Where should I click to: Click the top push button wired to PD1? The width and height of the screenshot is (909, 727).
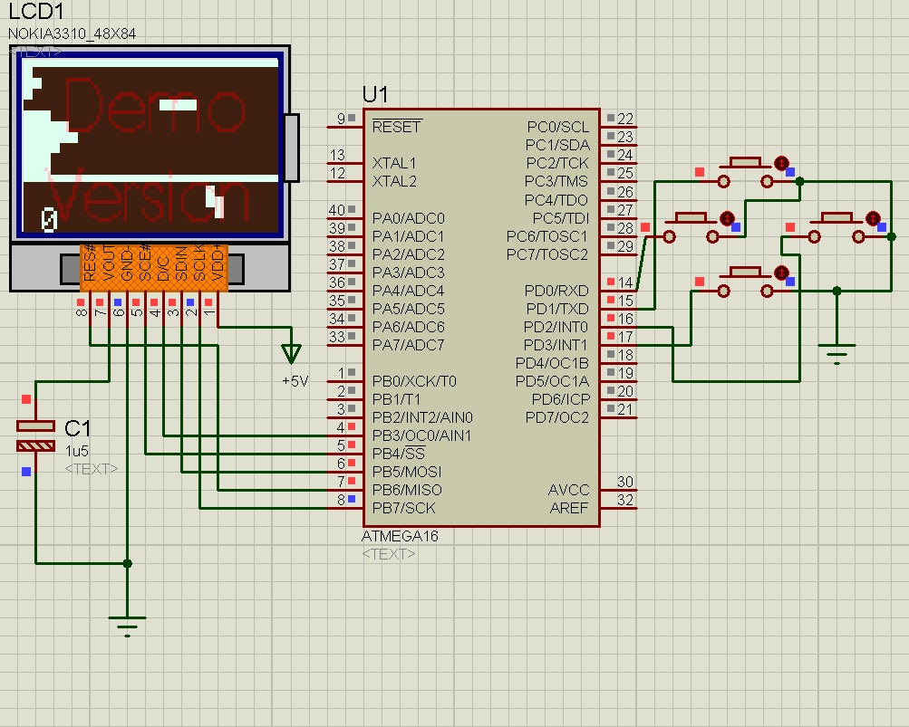coord(745,173)
